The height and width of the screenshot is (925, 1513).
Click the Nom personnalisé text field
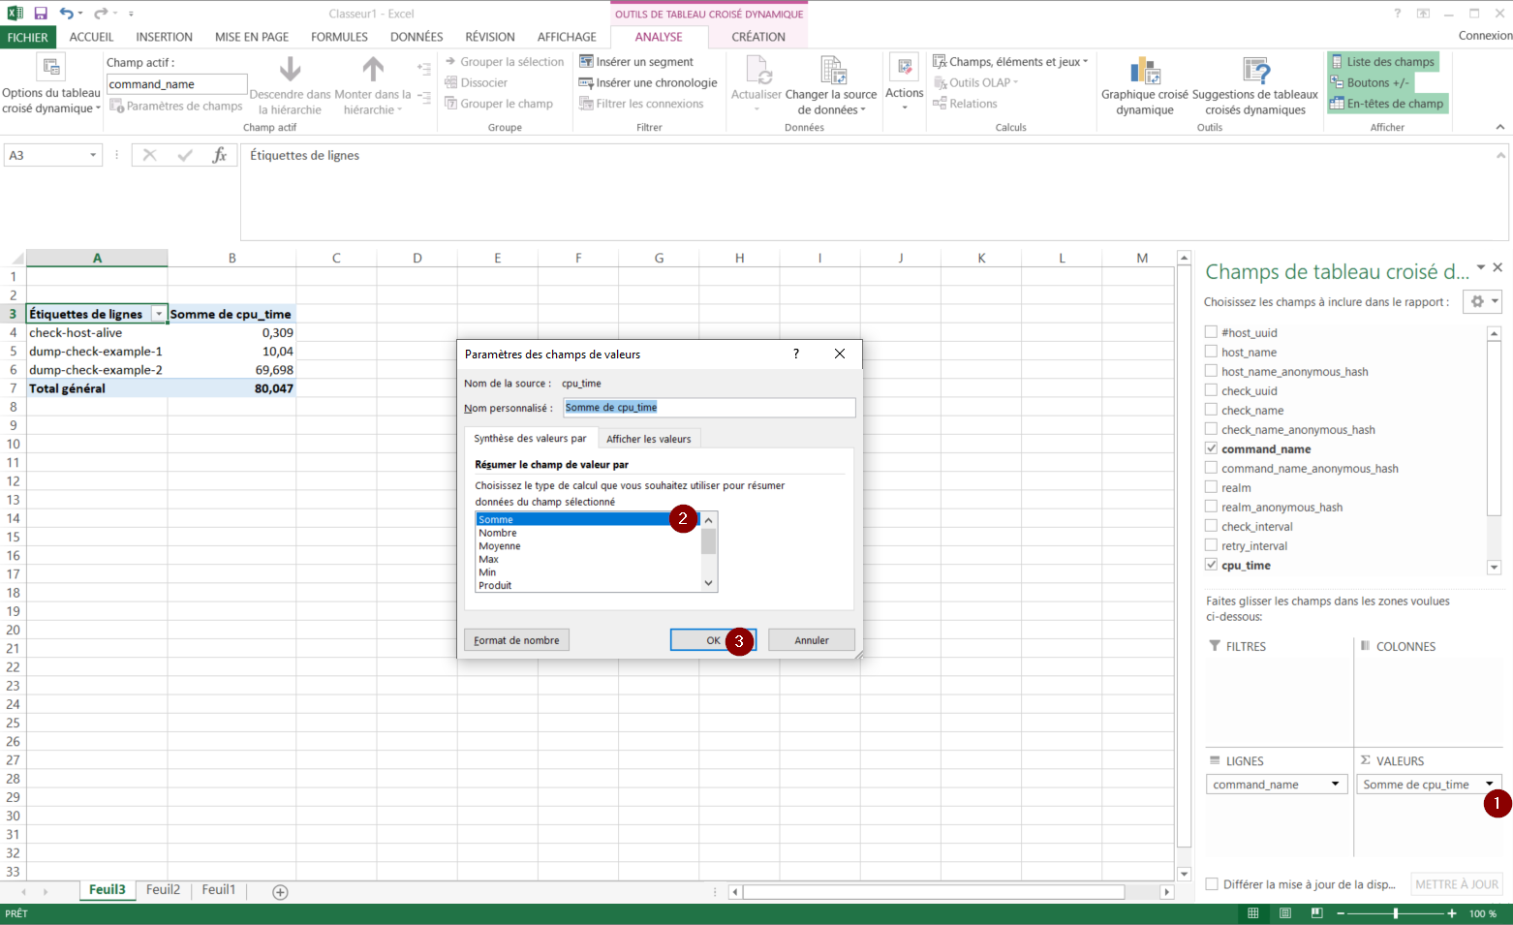(x=709, y=408)
